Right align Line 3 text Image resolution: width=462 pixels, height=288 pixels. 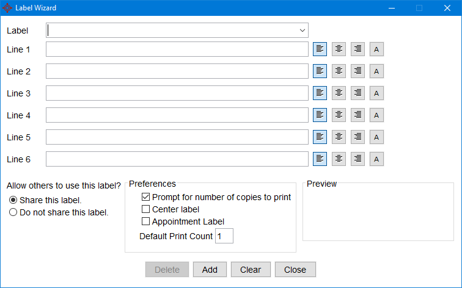358,93
